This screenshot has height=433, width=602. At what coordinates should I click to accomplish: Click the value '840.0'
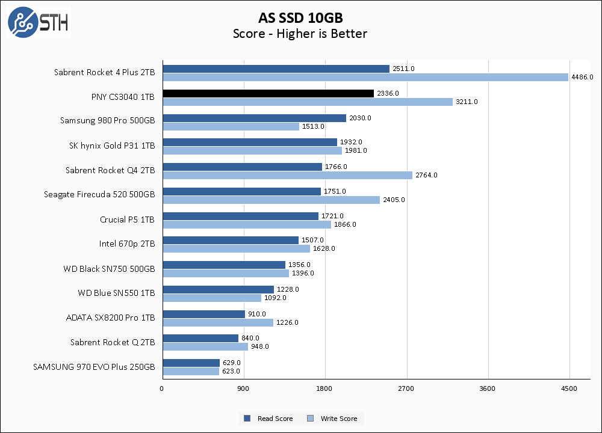[x=250, y=338]
